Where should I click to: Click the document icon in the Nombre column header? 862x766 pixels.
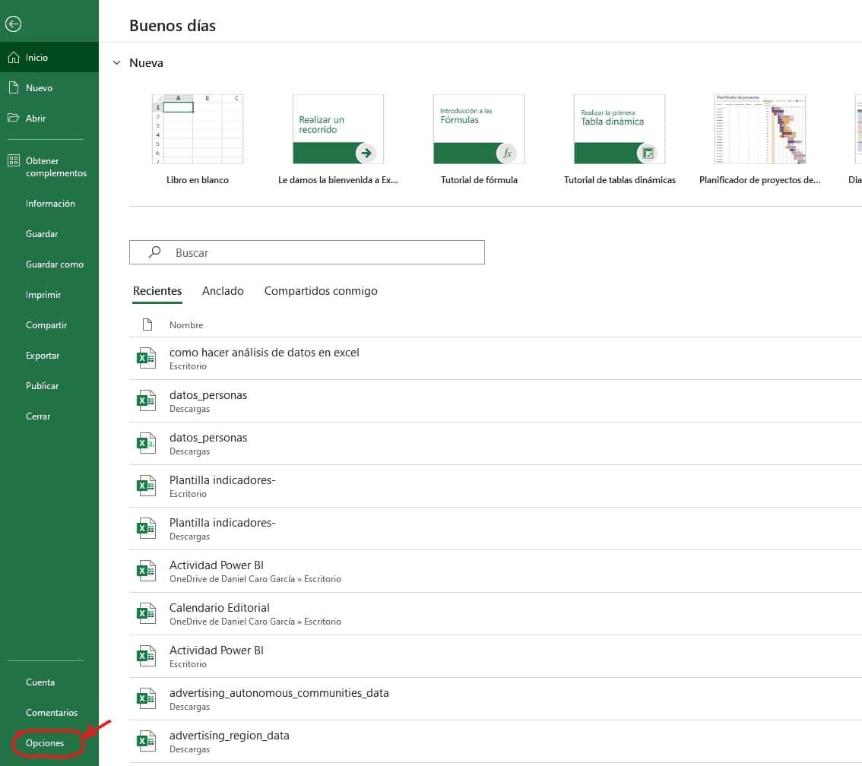coord(147,324)
